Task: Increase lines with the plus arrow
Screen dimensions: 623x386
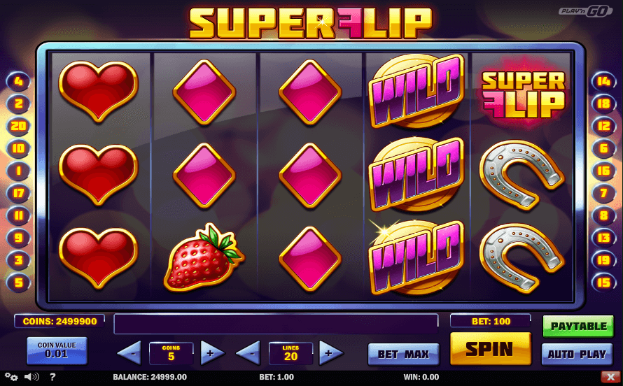Action: pyautogui.click(x=330, y=352)
